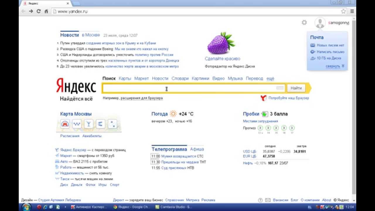Switch to the Афиша tab
This screenshot has width=375, height=211.
tap(197, 149)
